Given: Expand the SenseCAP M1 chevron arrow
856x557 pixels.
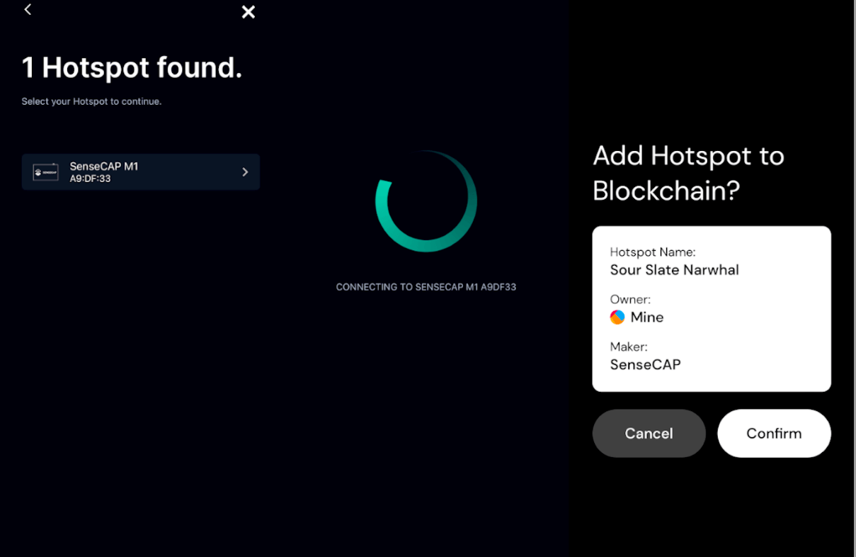Looking at the screenshot, I should (x=245, y=172).
